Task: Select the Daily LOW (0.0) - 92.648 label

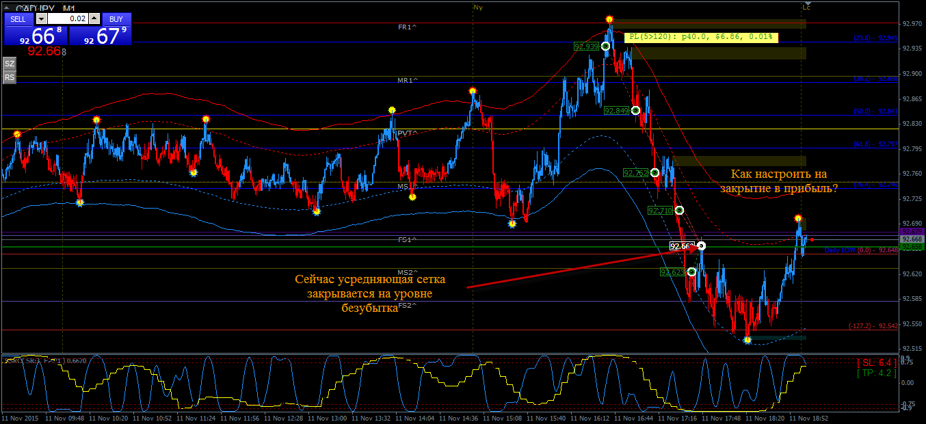Action: coord(861,250)
